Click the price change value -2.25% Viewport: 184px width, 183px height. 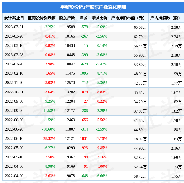(49, 27)
